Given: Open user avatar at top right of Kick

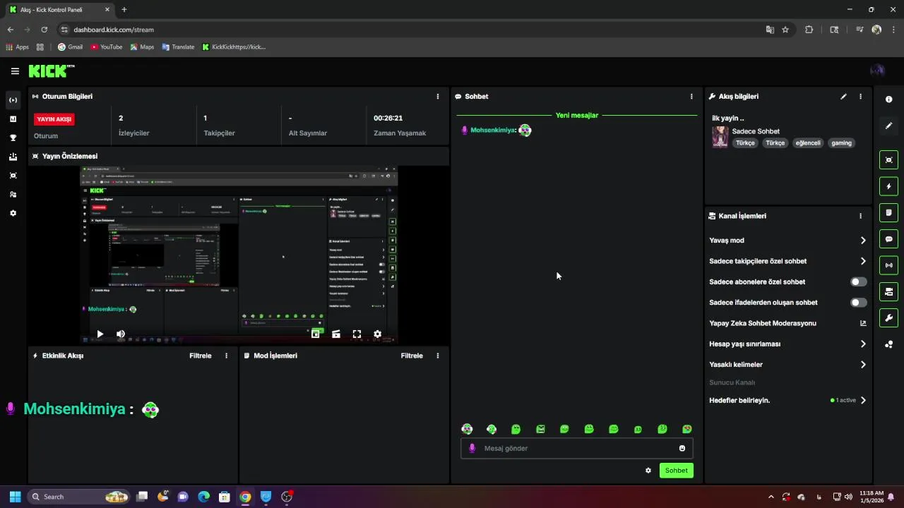Looking at the screenshot, I should tap(877, 71).
